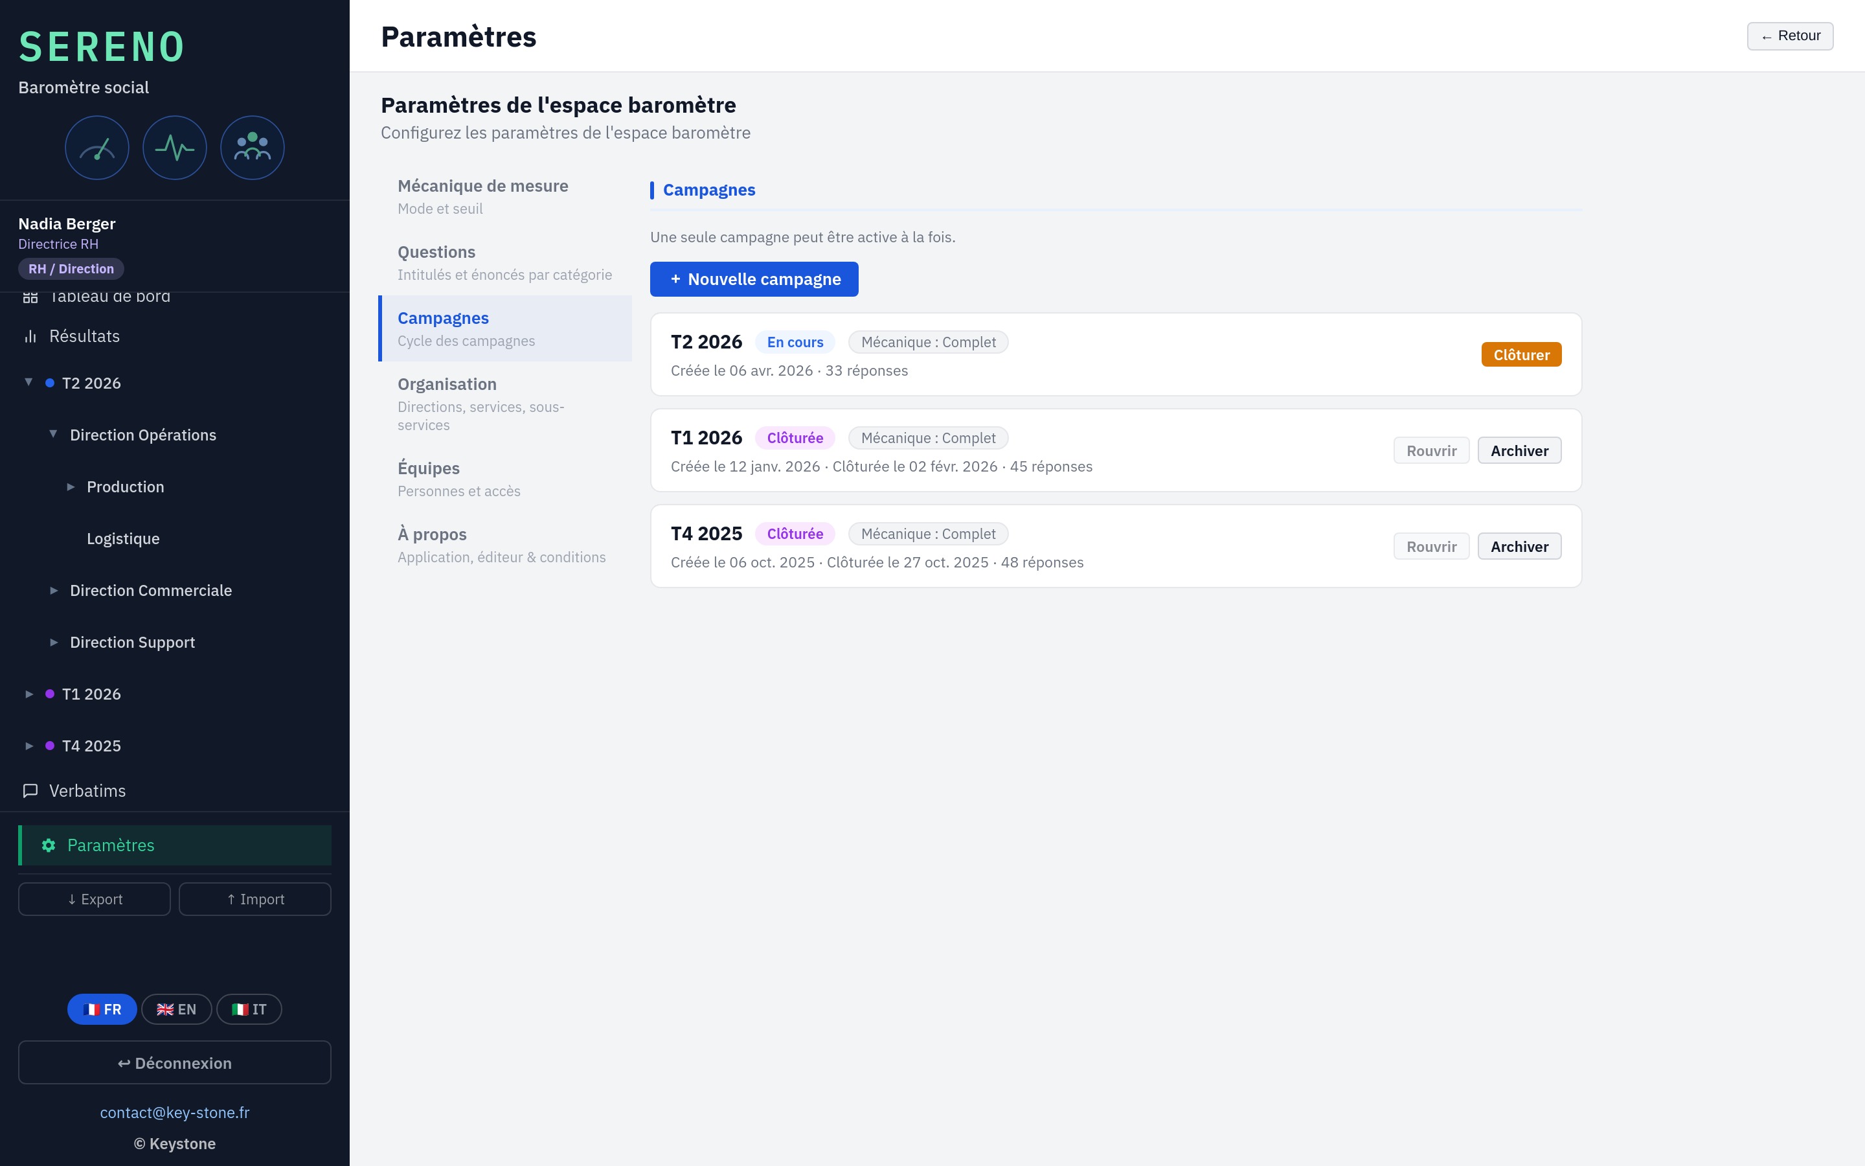The width and height of the screenshot is (1865, 1166).
Task: Archiver the T4 2025 campaign
Action: (x=1520, y=546)
